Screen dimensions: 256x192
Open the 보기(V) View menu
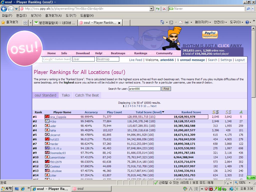click(x=36, y=15)
